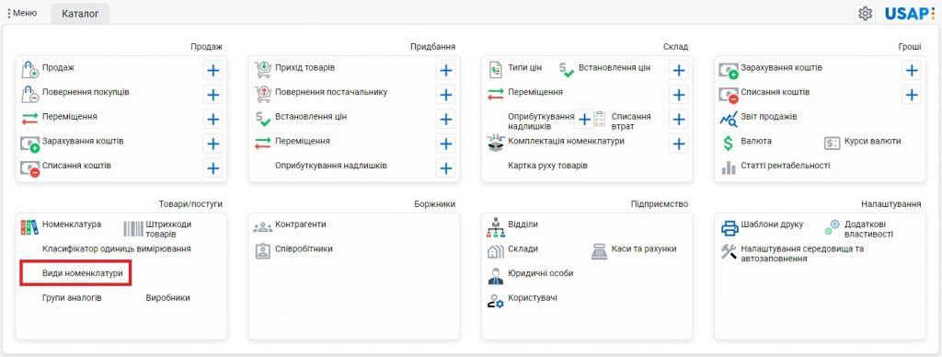Click the Комплектація номенклатури box icon
Viewport: 942px width, 357px height.
pyautogui.click(x=495, y=143)
